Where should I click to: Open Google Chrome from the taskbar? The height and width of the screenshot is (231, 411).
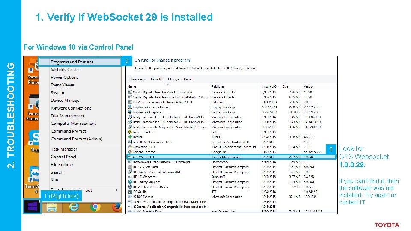pos(95,207)
